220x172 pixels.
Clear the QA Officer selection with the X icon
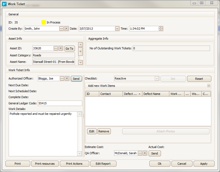(x=144, y=153)
